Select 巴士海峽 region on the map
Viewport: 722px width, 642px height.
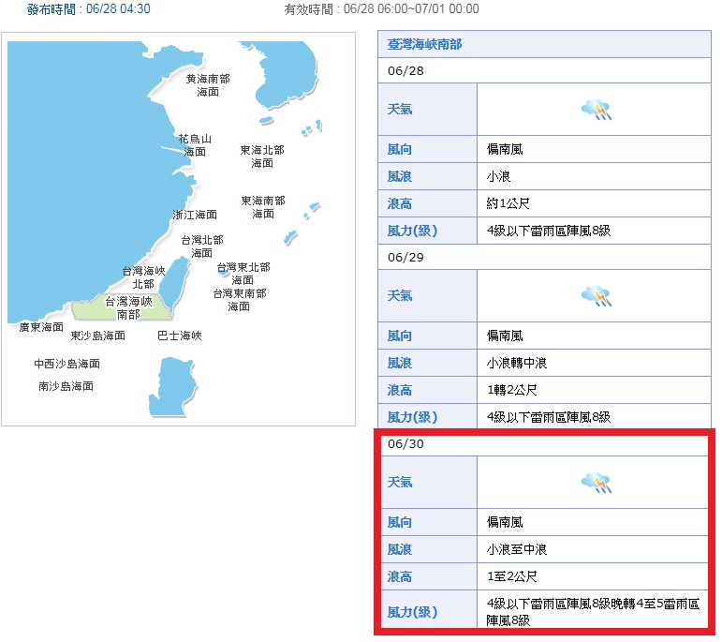click(x=180, y=335)
